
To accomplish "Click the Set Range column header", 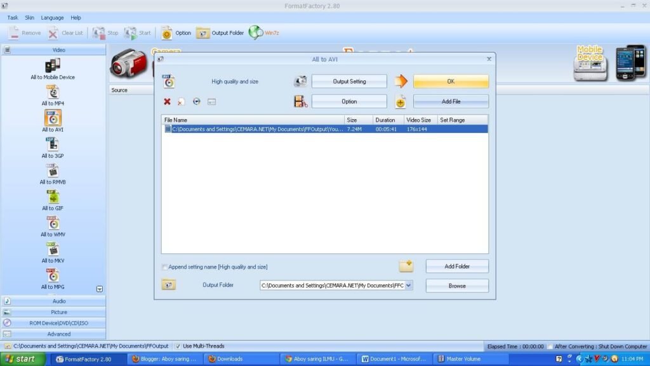I will point(463,120).
